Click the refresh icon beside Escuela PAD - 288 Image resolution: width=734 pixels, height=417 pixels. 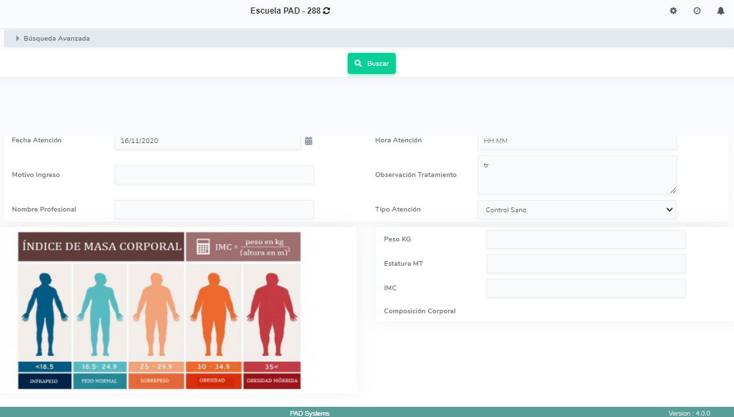(327, 11)
